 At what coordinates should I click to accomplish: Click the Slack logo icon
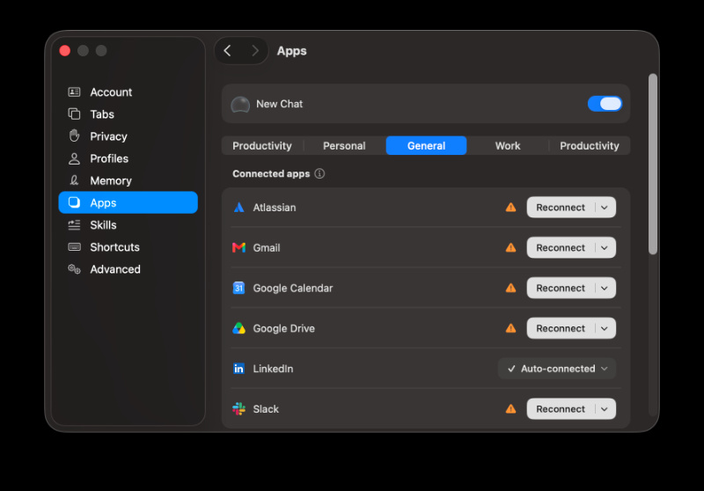tap(238, 409)
